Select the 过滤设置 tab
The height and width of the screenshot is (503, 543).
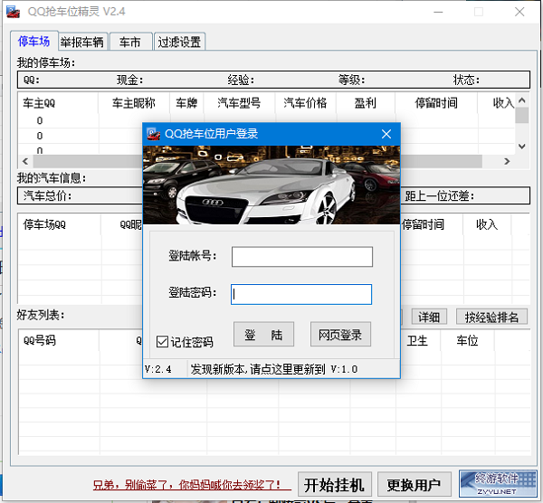179,42
